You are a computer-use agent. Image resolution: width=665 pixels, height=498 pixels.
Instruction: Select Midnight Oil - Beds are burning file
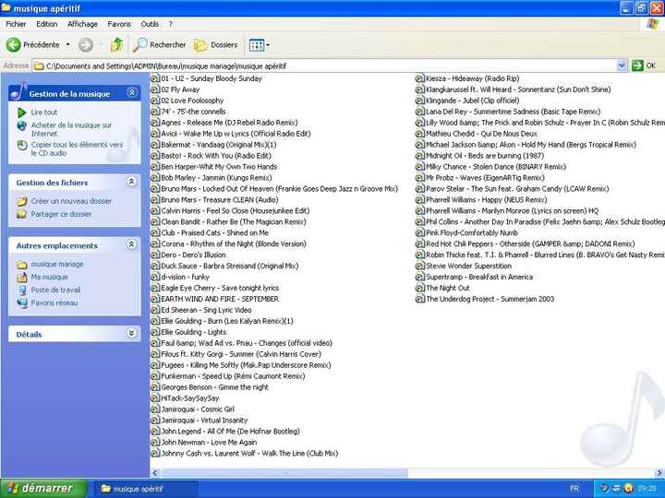485,156
